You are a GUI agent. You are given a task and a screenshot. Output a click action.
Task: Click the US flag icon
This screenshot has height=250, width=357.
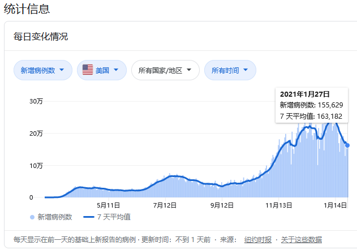point(88,70)
